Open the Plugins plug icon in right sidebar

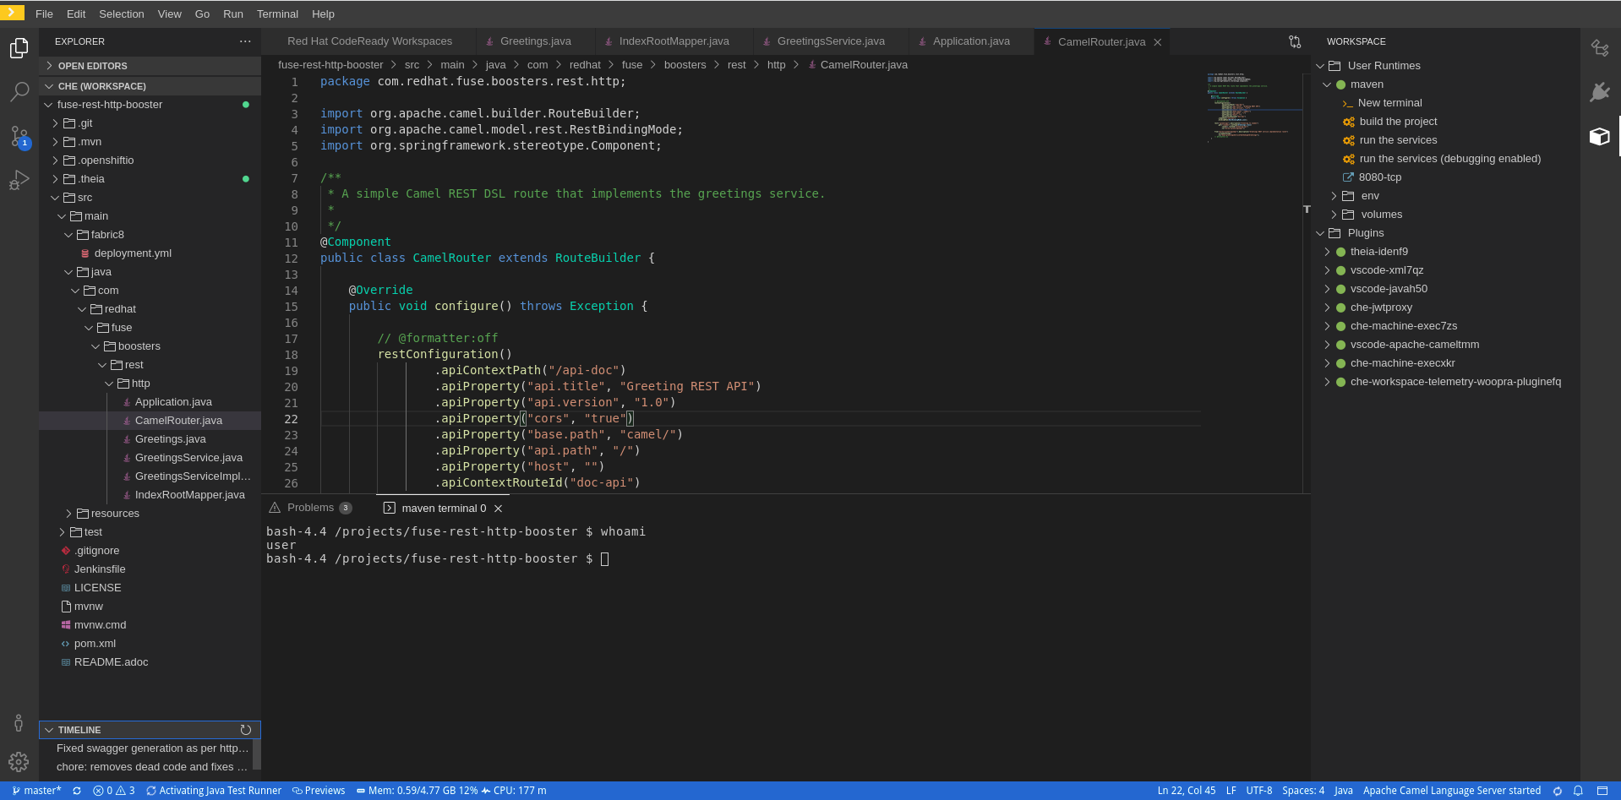[x=1599, y=92]
